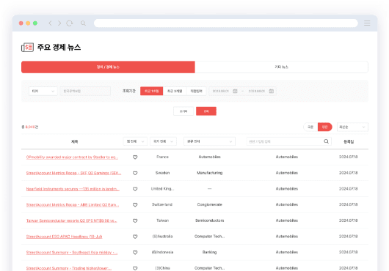Open StreetAccount Summary Trading higher/lower link

pos(69,268)
